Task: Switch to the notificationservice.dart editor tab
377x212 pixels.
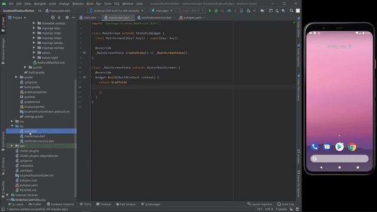Action: [156, 18]
